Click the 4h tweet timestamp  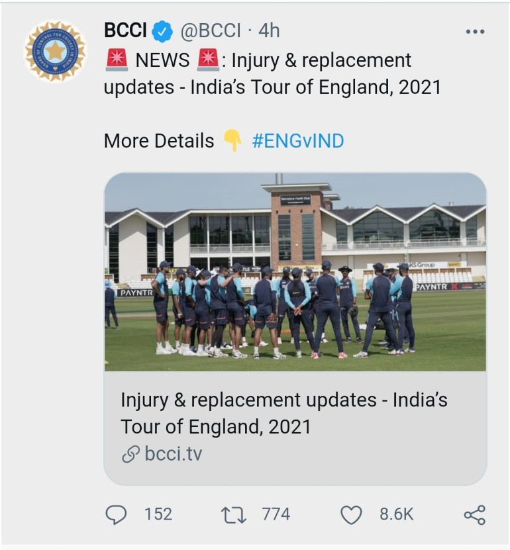[269, 30]
